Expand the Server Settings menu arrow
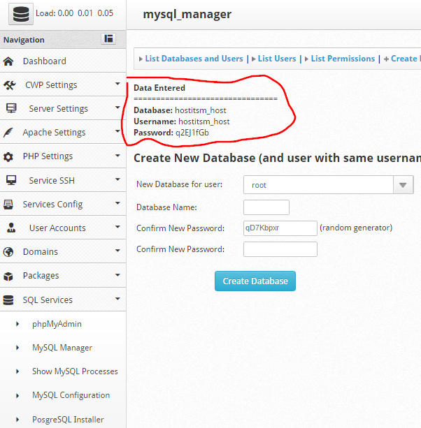 point(117,108)
